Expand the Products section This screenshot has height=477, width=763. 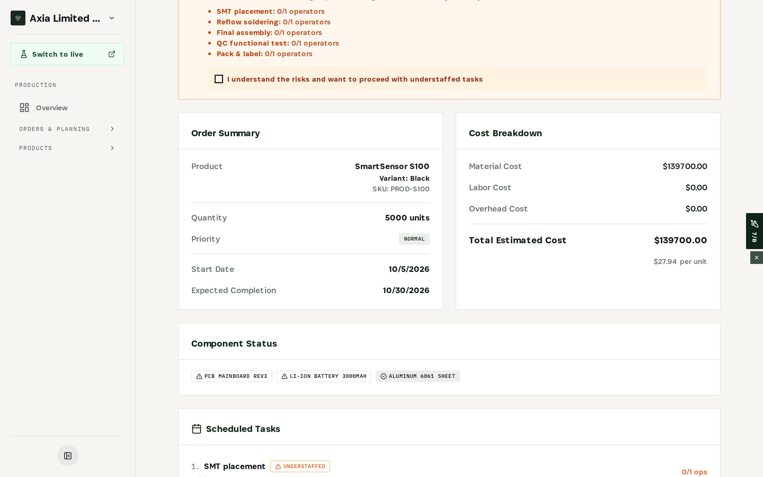tap(68, 148)
